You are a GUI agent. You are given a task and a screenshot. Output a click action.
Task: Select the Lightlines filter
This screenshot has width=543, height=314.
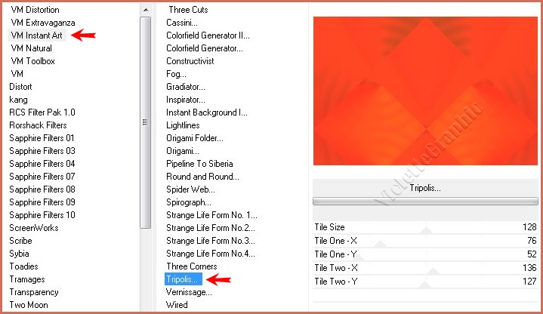(x=183, y=125)
